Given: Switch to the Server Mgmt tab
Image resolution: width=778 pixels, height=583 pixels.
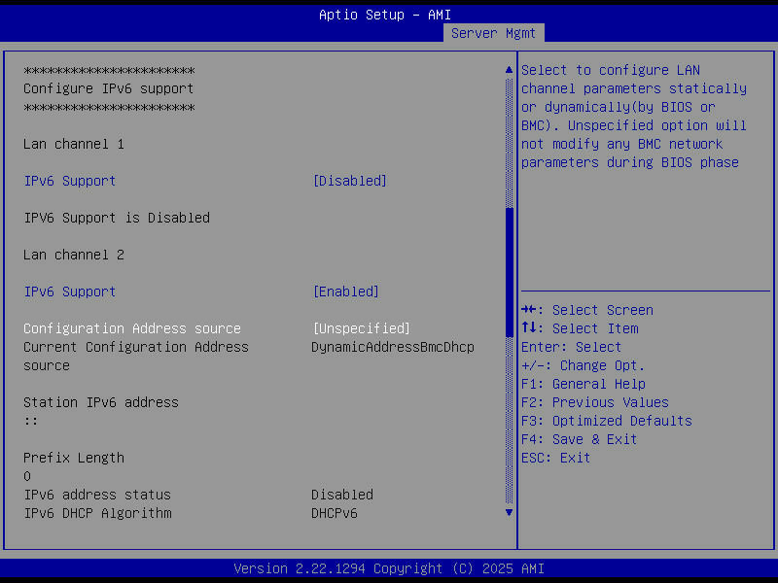Looking at the screenshot, I should 493,32.
